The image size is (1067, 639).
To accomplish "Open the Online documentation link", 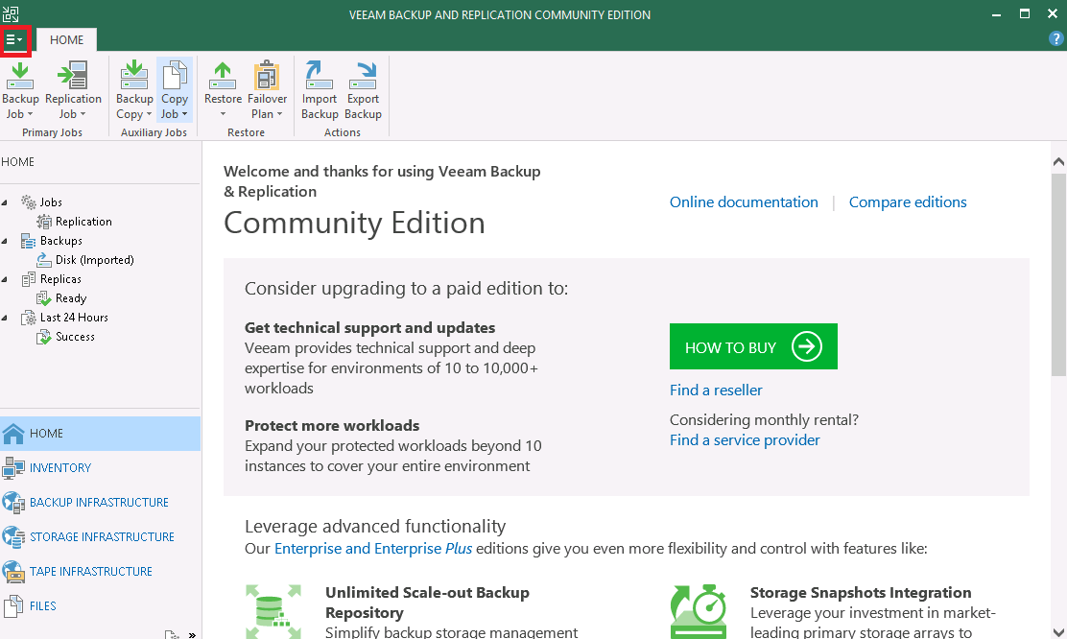I will tap(744, 201).
